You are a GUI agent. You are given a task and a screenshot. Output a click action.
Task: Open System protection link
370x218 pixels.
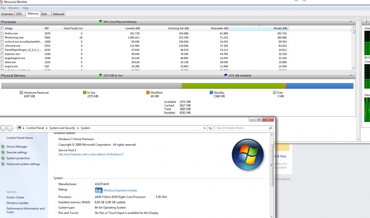pos(18,158)
